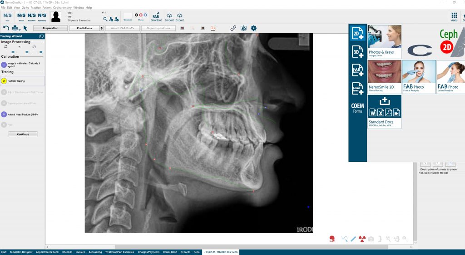465x255 pixels.
Task: Select the 2D new document icon
Action: (358, 35)
